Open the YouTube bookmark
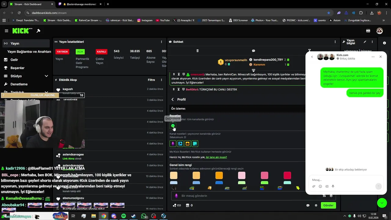The width and height of the screenshot is (391, 220). coord(163,20)
